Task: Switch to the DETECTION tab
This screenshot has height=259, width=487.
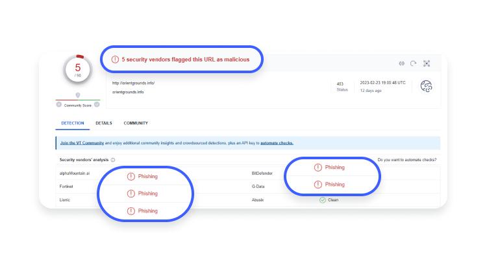Action: (x=73, y=123)
